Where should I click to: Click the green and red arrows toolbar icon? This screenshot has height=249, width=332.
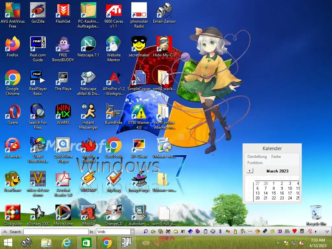(228, 231)
